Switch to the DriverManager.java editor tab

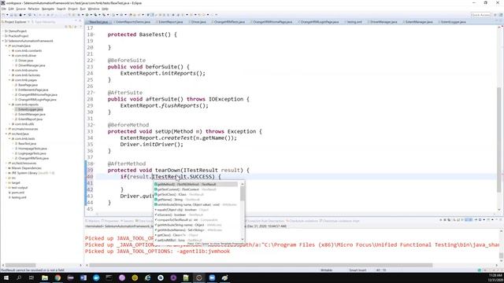tap(384, 22)
